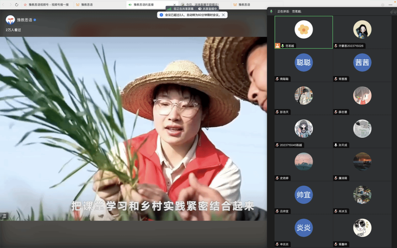Switch to the 豫教思语视频号 - 视频号搜一搜 tab
397x248 pixels.
(46, 5)
